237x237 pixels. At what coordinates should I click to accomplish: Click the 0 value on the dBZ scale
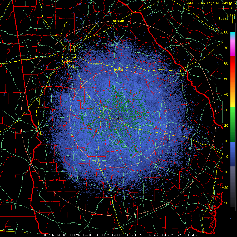click(227, 157)
